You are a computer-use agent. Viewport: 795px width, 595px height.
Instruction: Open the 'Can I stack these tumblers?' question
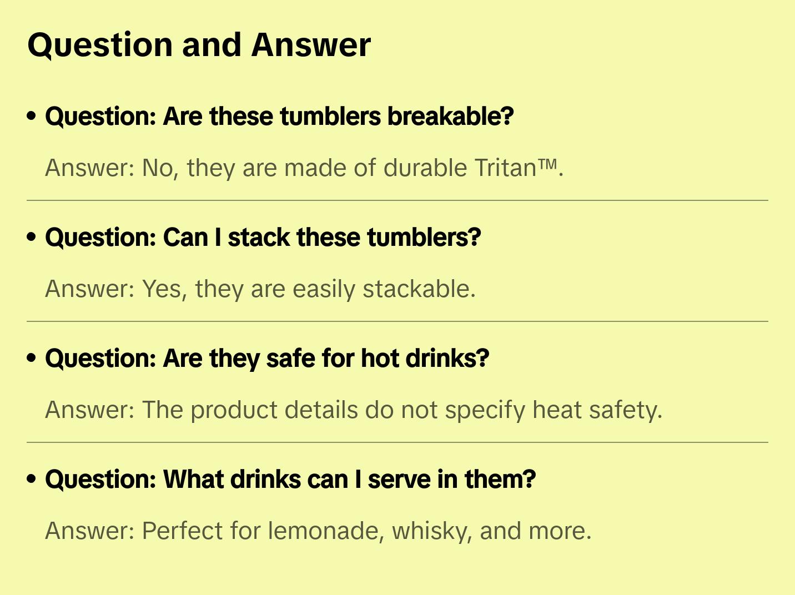(263, 238)
